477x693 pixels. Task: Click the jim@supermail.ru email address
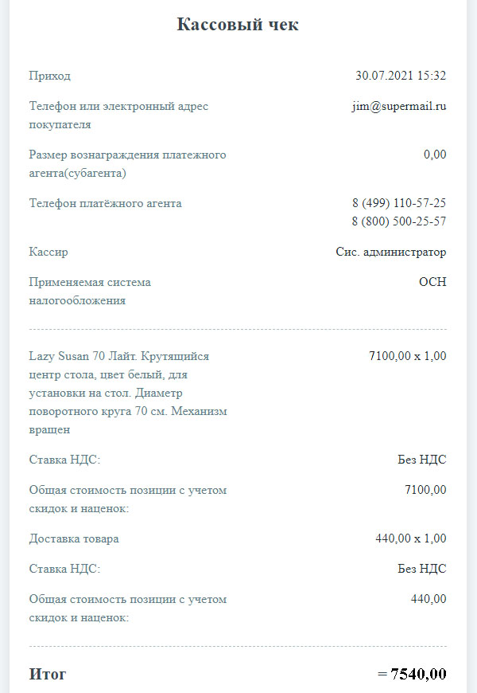coord(399,107)
